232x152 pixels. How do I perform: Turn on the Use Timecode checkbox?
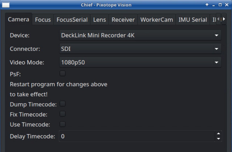pos(63,124)
